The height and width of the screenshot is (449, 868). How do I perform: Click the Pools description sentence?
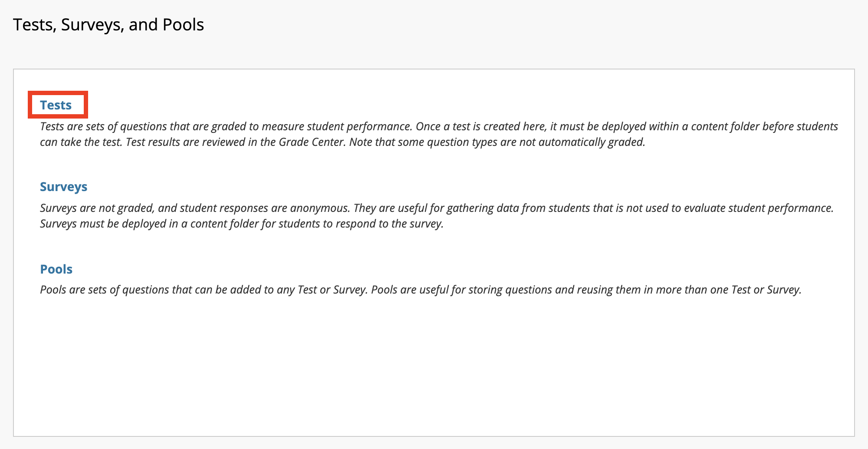point(421,290)
